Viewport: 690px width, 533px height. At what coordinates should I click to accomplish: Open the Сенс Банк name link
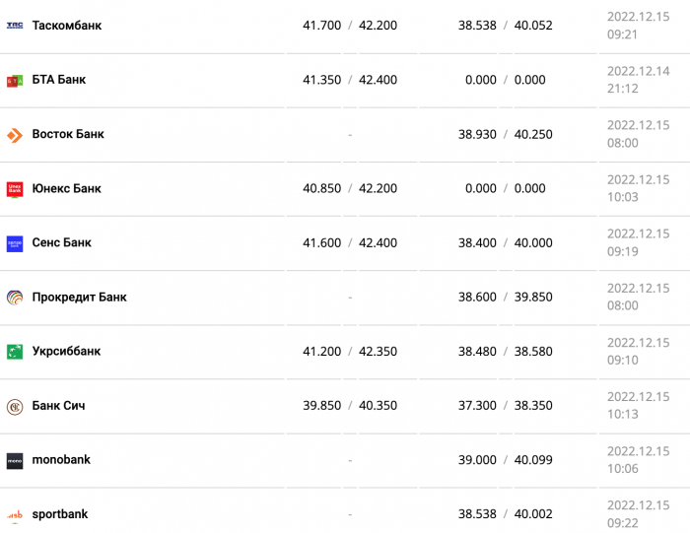coord(61,242)
